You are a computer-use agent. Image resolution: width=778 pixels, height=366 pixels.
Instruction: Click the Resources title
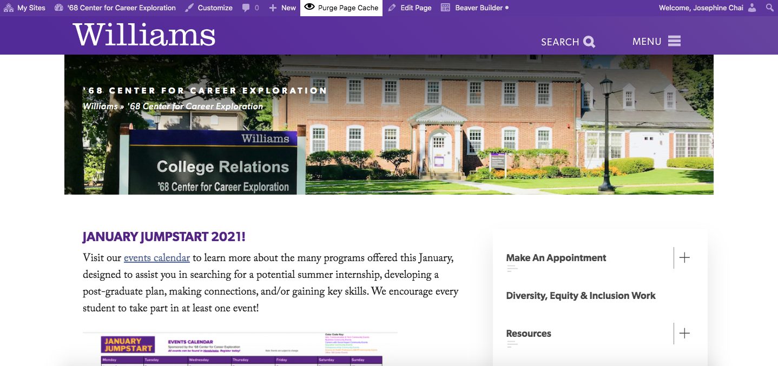tap(529, 334)
